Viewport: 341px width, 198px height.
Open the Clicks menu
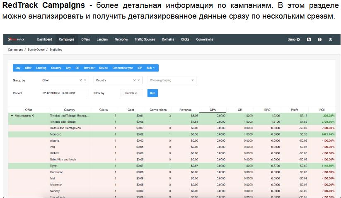[x=185, y=39]
